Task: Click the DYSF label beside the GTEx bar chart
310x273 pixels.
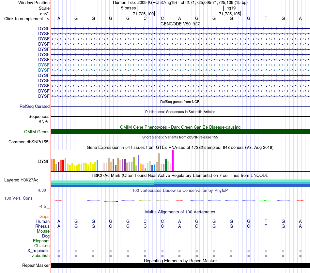Action: coord(44,161)
